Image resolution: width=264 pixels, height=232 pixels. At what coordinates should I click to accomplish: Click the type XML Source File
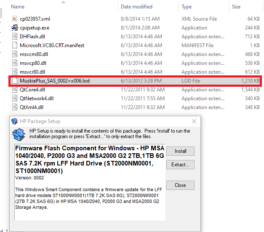pos(199,19)
